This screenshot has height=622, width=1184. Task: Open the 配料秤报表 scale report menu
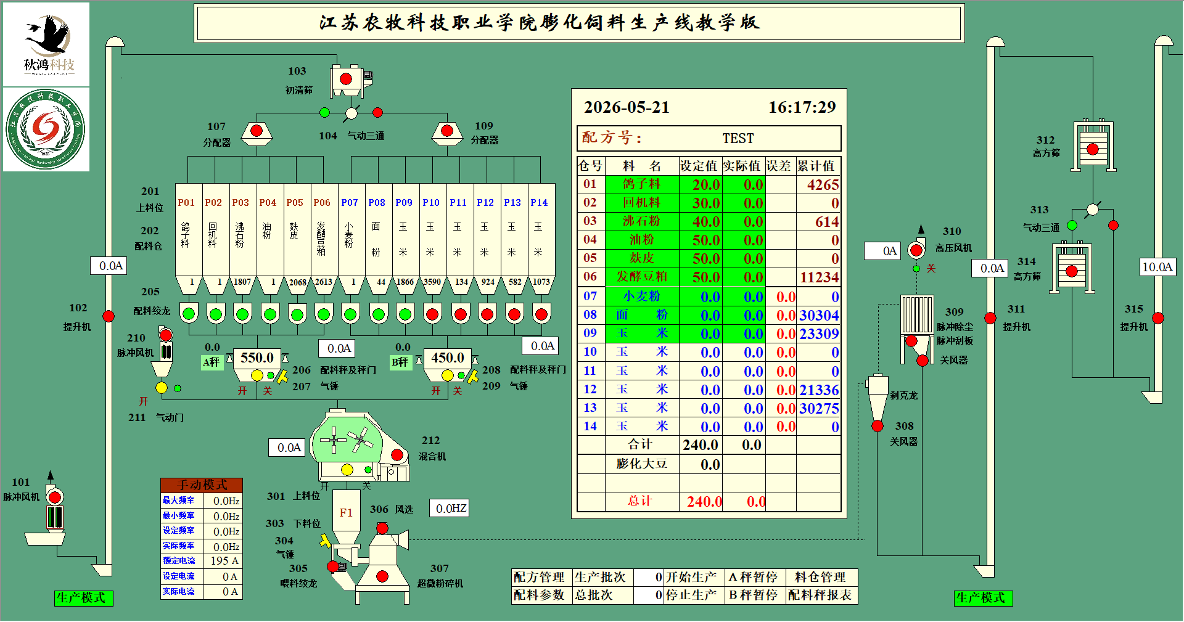tap(822, 595)
